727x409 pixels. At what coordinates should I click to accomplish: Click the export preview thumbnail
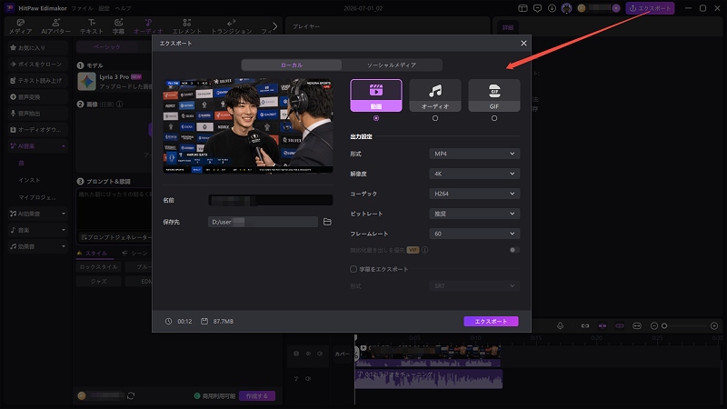coord(248,126)
